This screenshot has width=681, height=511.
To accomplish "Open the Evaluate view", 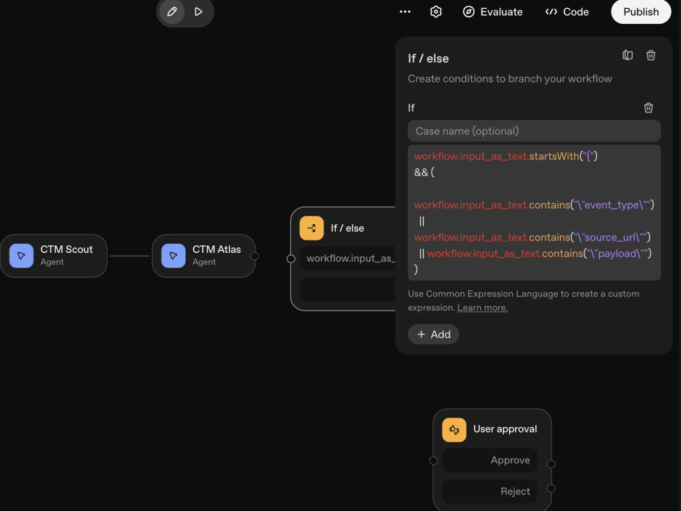I will point(492,12).
